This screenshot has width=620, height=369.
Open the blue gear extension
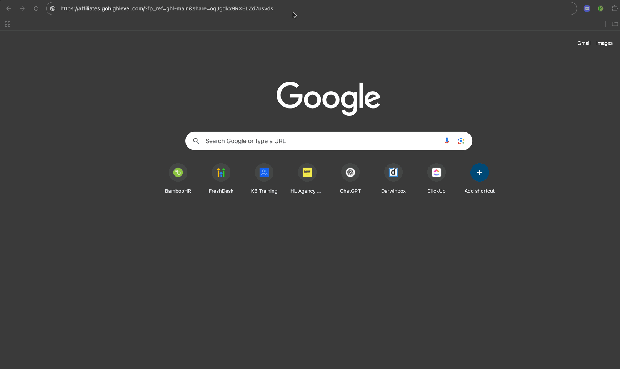point(587,8)
